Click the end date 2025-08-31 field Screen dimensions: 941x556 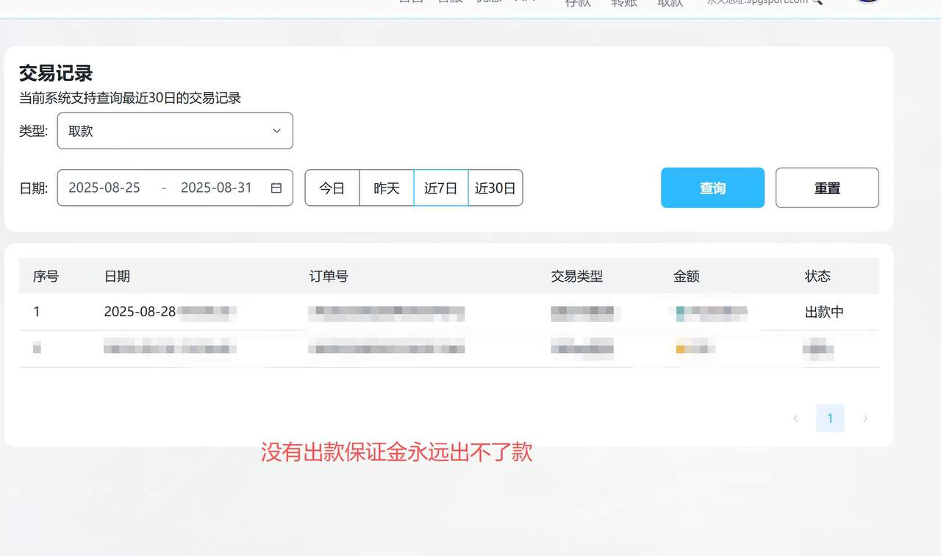[216, 188]
